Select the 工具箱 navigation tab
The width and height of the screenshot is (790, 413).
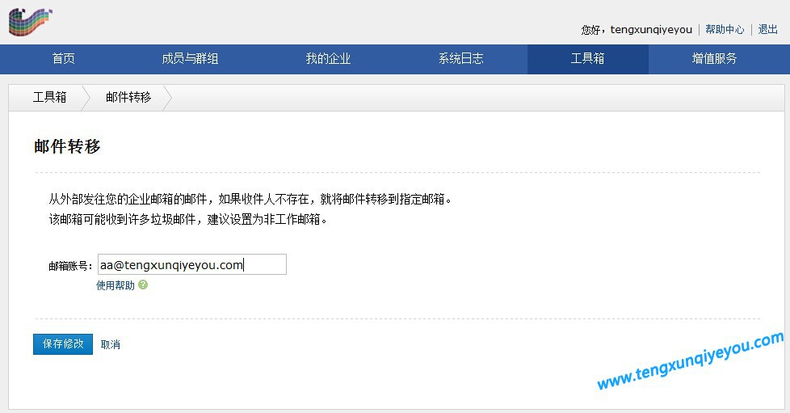[587, 58]
